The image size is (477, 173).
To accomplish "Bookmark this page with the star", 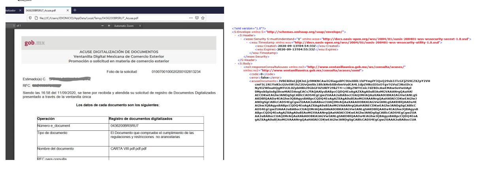I will [203, 18].
